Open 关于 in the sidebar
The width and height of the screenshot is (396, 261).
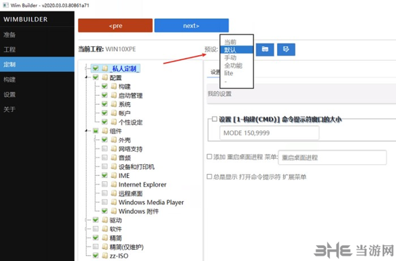coord(37,109)
